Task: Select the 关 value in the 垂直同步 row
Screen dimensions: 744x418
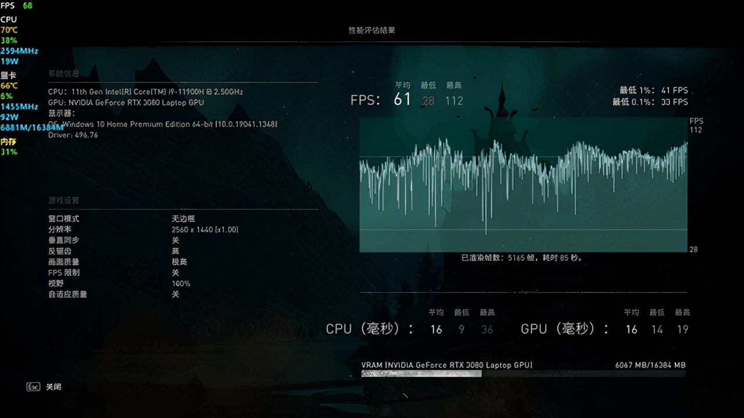Action: 176,240
